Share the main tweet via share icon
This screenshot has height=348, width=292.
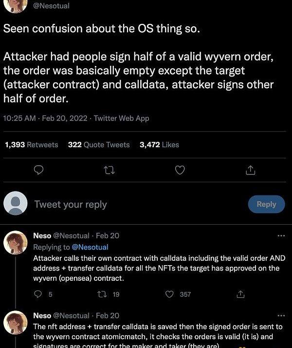click(250, 170)
